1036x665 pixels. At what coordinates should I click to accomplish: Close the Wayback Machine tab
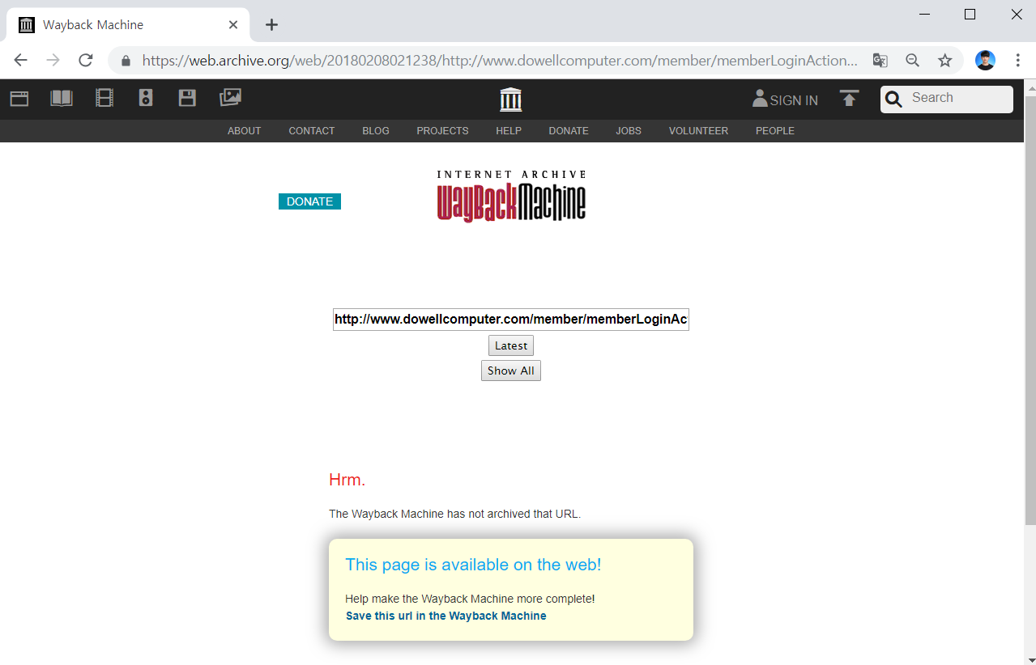(x=233, y=25)
